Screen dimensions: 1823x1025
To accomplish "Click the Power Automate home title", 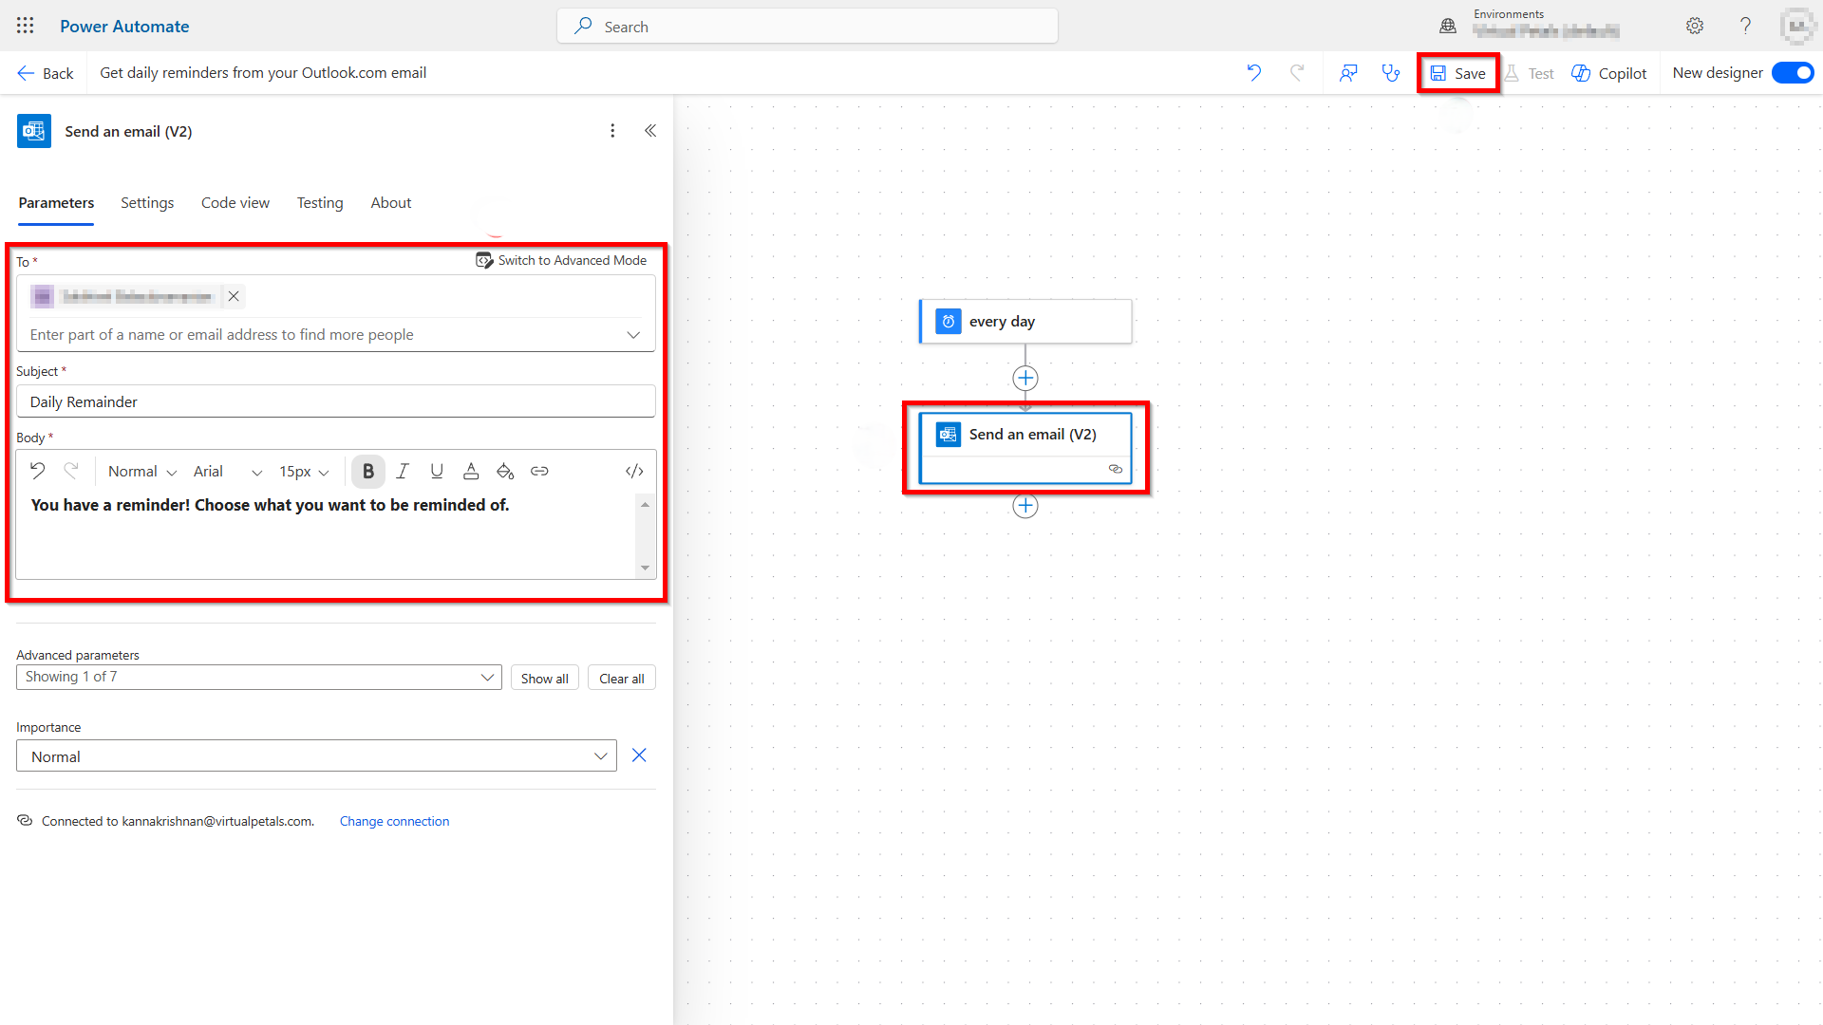I will point(124,26).
